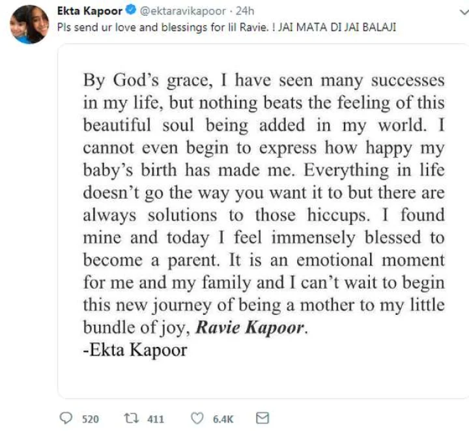Screen dimensions: 469x431
Task: Click the JAI MATA DI JAI BALAJI text
Action: pos(337,27)
